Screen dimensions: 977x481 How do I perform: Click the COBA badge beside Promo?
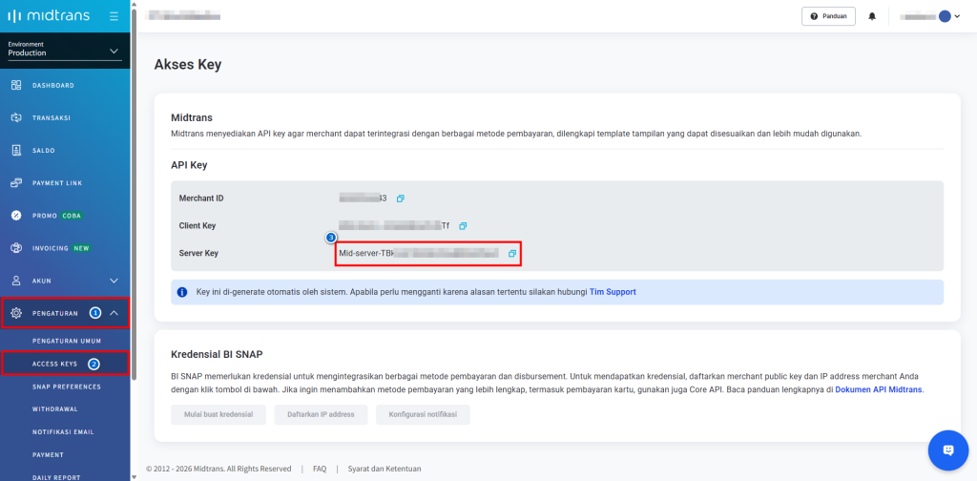pyautogui.click(x=72, y=216)
